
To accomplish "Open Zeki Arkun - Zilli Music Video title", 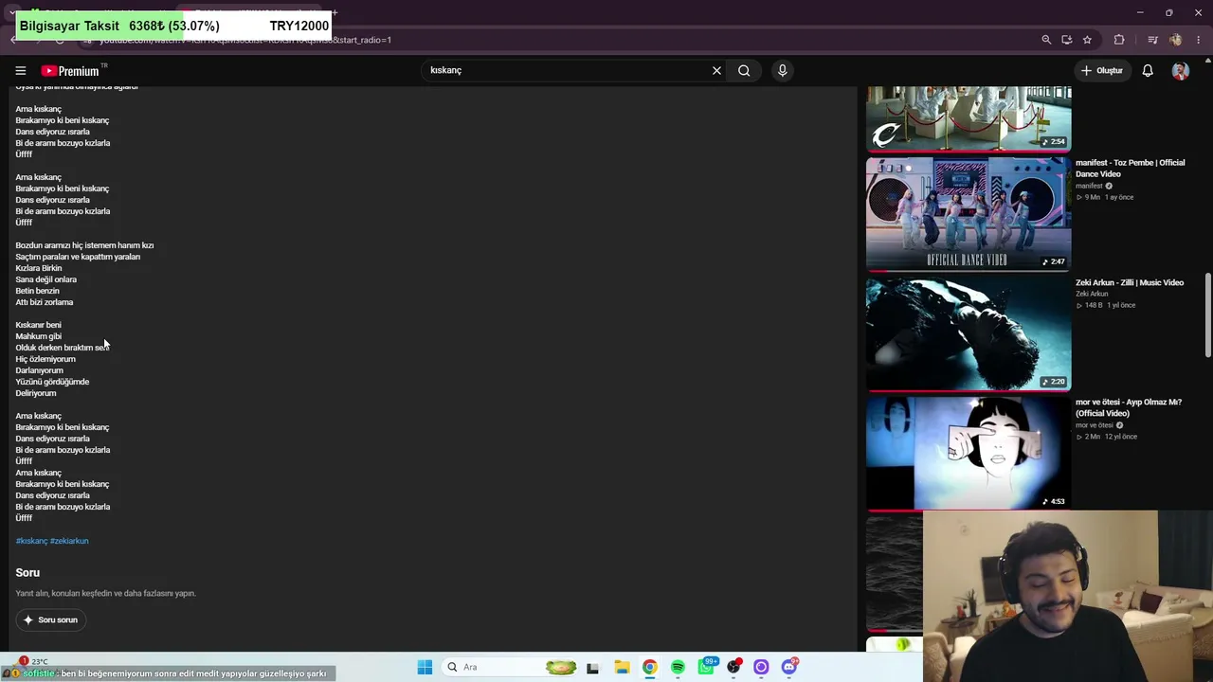I will (1130, 282).
